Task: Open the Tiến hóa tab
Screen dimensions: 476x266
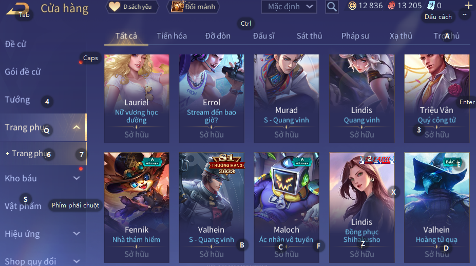Action: [x=172, y=36]
